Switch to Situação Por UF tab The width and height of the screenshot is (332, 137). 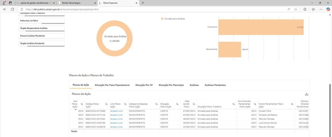click(144, 85)
